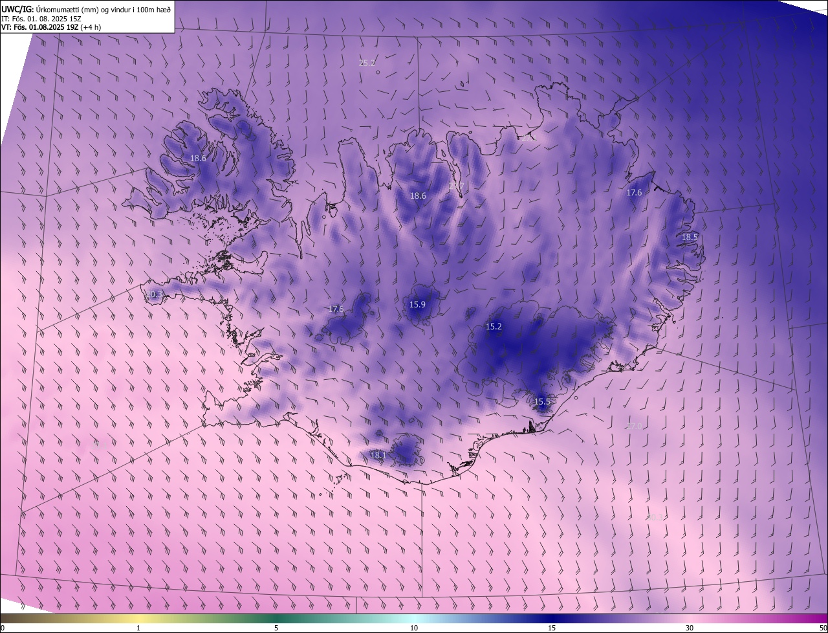Click the 20.3 value on the Snæfellsnes peninsula tip
This screenshot has width=828, height=633.
154,294
